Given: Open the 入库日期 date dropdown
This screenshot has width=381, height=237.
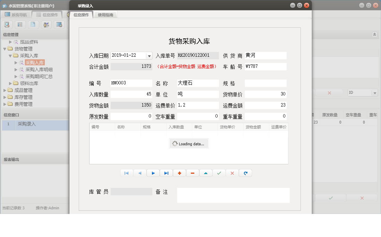Looking at the screenshot, I should point(149,55).
